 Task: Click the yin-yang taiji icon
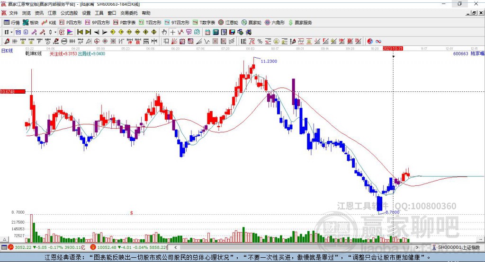tap(370, 42)
